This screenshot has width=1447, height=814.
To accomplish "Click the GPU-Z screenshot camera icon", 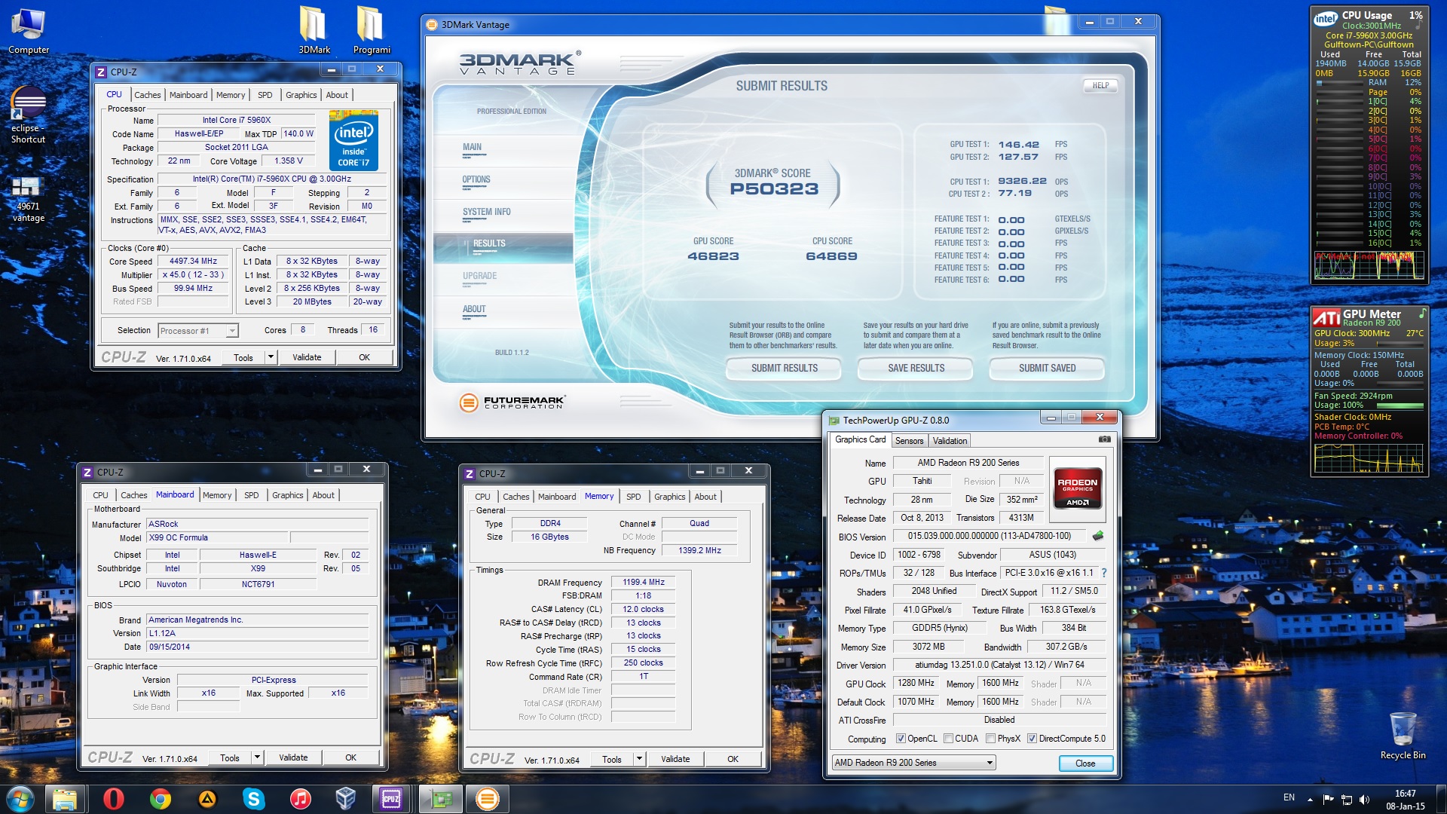I will click(1104, 439).
